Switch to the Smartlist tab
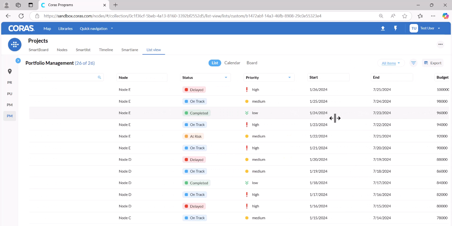The height and width of the screenshot is (226, 452). click(x=83, y=50)
